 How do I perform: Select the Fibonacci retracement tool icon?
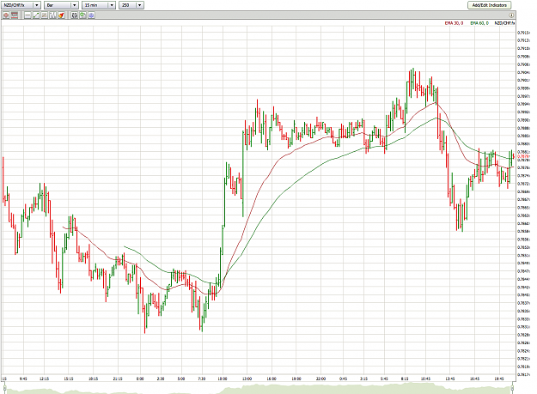coord(52,15)
